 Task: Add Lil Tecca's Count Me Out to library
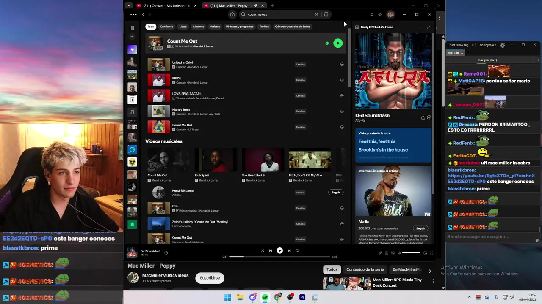coord(342,127)
